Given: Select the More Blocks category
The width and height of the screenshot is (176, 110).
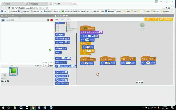Looking at the screenshot, I should (x=71, y=31).
